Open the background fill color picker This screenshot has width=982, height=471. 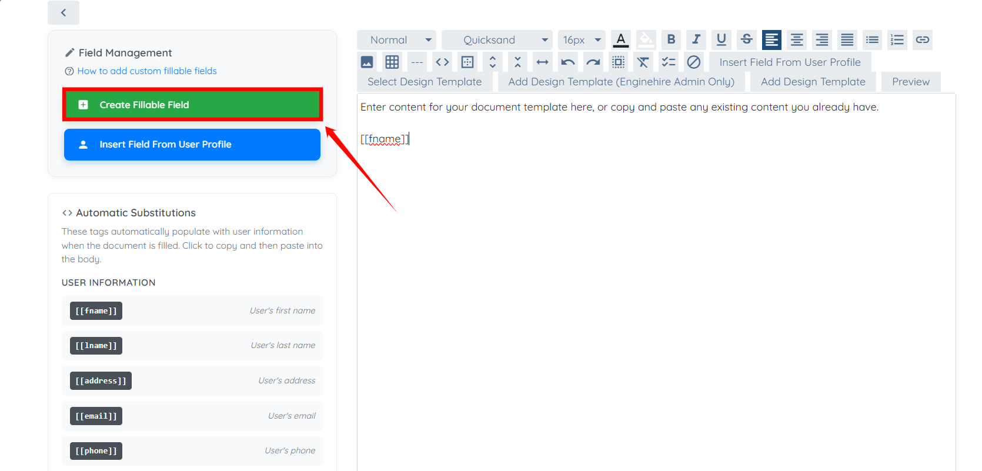click(x=646, y=40)
